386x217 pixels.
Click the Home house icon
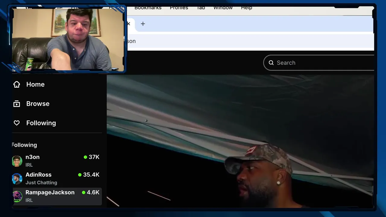[17, 84]
